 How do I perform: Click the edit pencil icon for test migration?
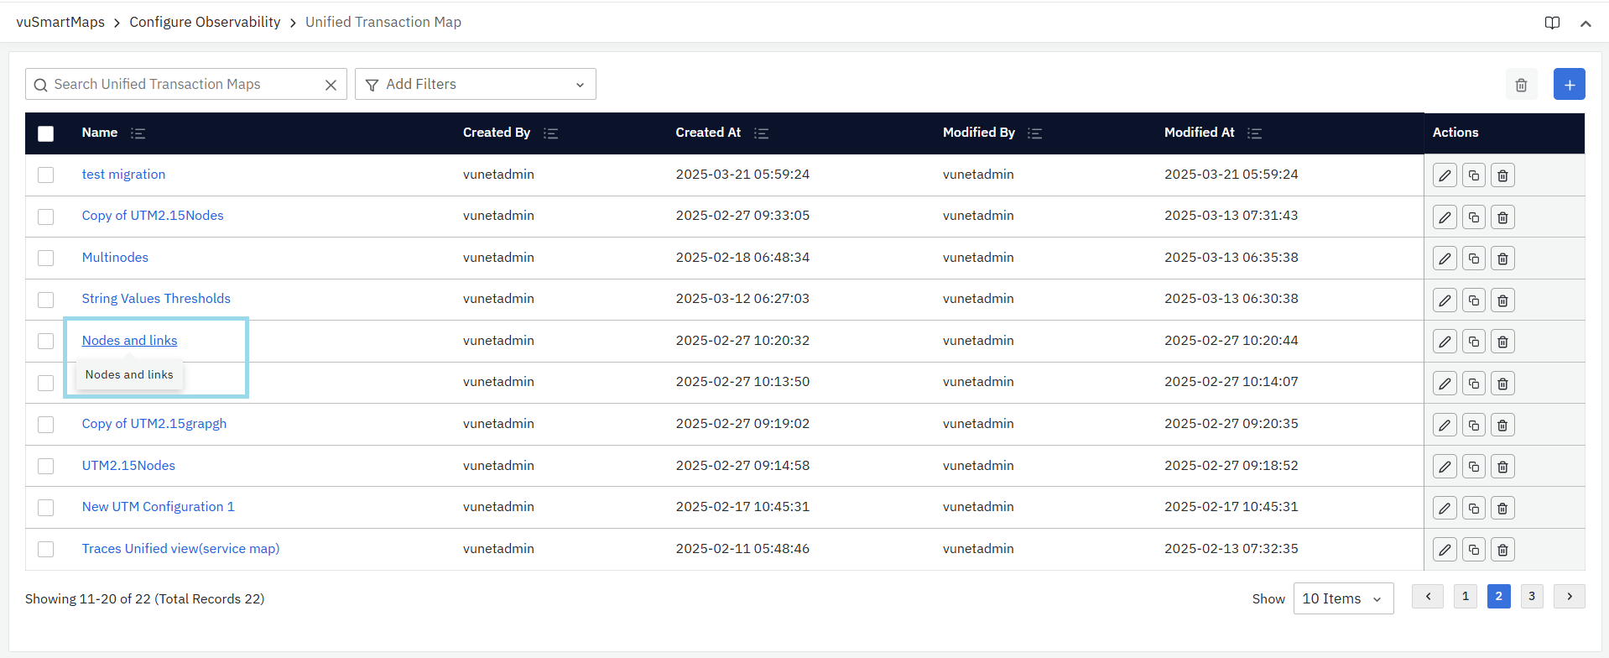click(1444, 175)
